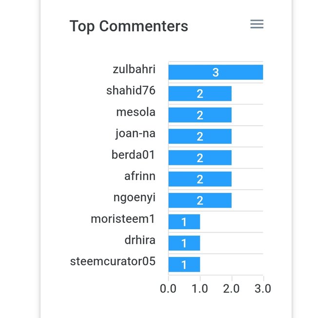Screen dimensions: 312x318
Task: Click the 0.0 axis label
Action: point(168,289)
